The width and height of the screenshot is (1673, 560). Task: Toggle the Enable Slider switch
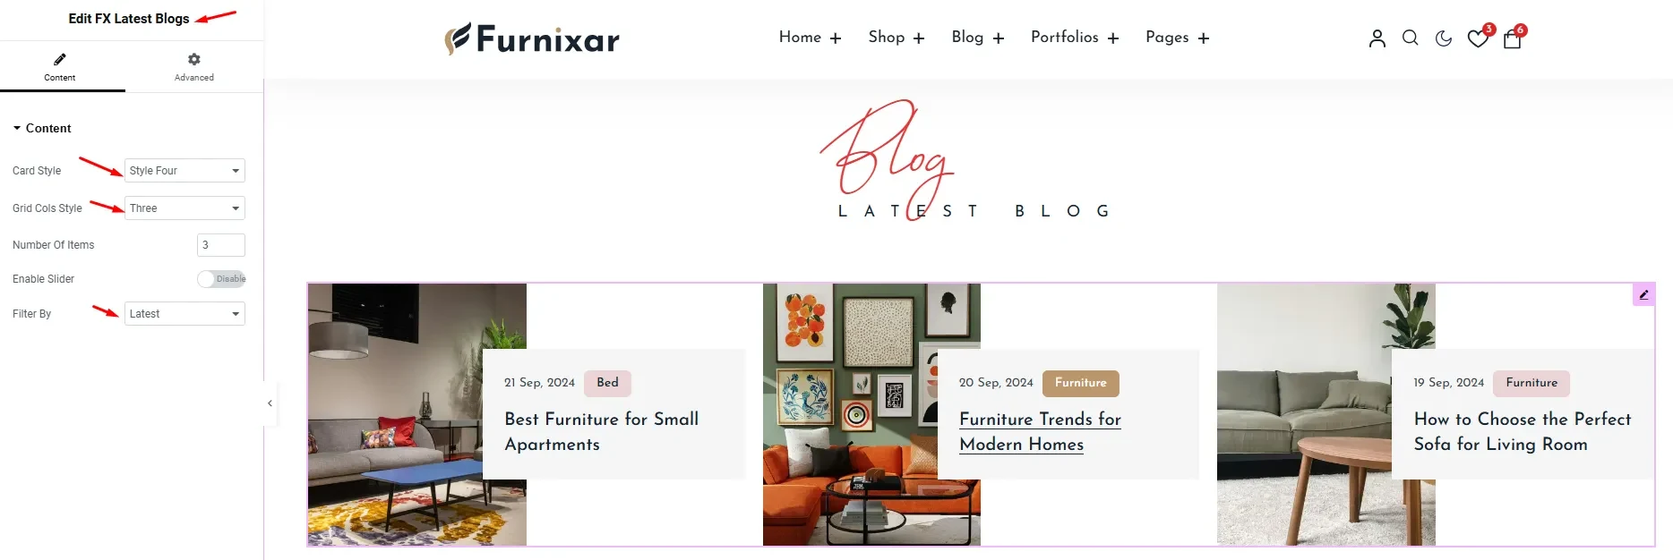(x=221, y=279)
